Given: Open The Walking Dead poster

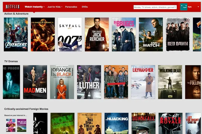Looking at the screenshot, I should coord(170,82).
